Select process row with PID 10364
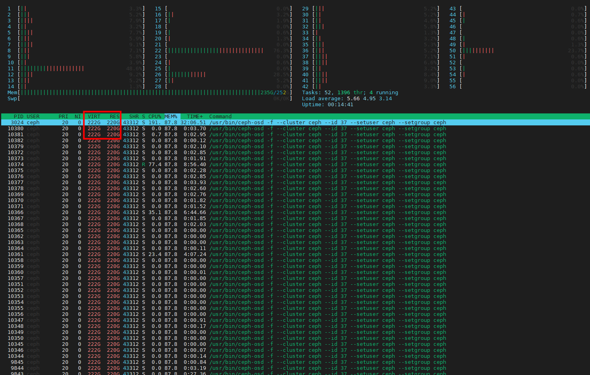 pos(295,248)
